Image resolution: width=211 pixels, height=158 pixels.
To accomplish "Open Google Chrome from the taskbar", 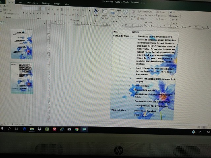I will click(77, 129).
